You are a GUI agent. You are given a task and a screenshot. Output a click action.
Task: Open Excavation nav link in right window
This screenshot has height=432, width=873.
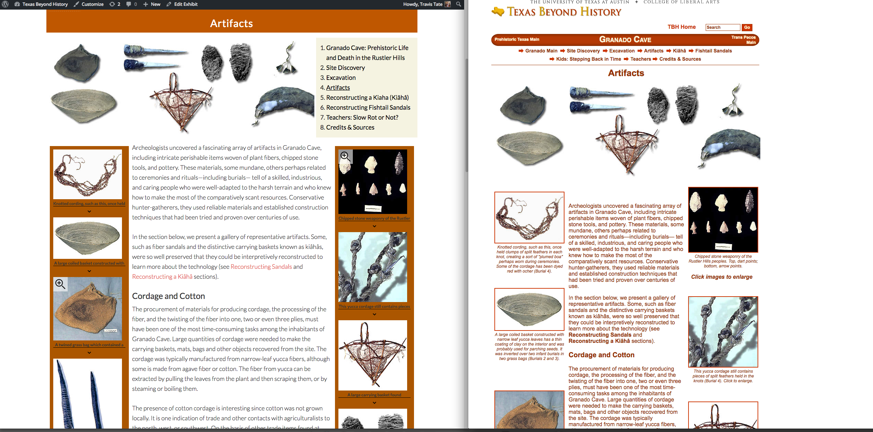622,51
